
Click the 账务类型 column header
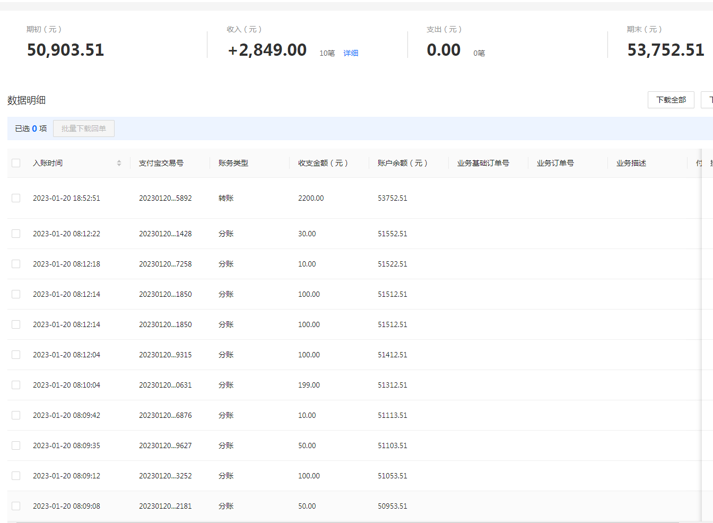click(233, 163)
